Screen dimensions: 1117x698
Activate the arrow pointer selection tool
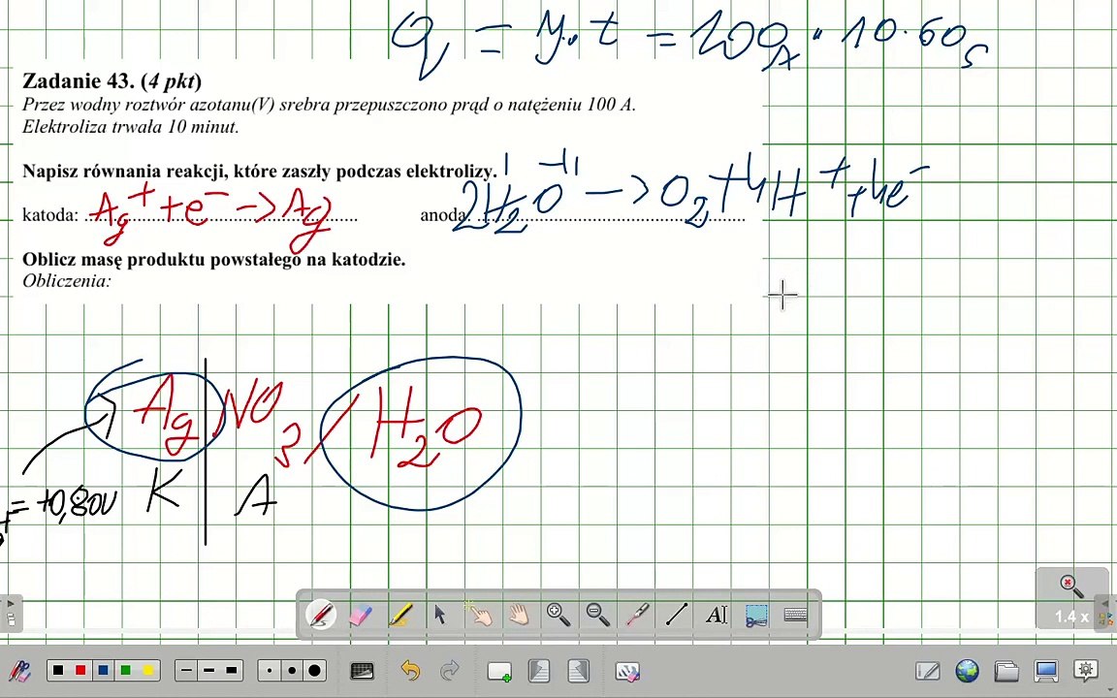pos(440,615)
